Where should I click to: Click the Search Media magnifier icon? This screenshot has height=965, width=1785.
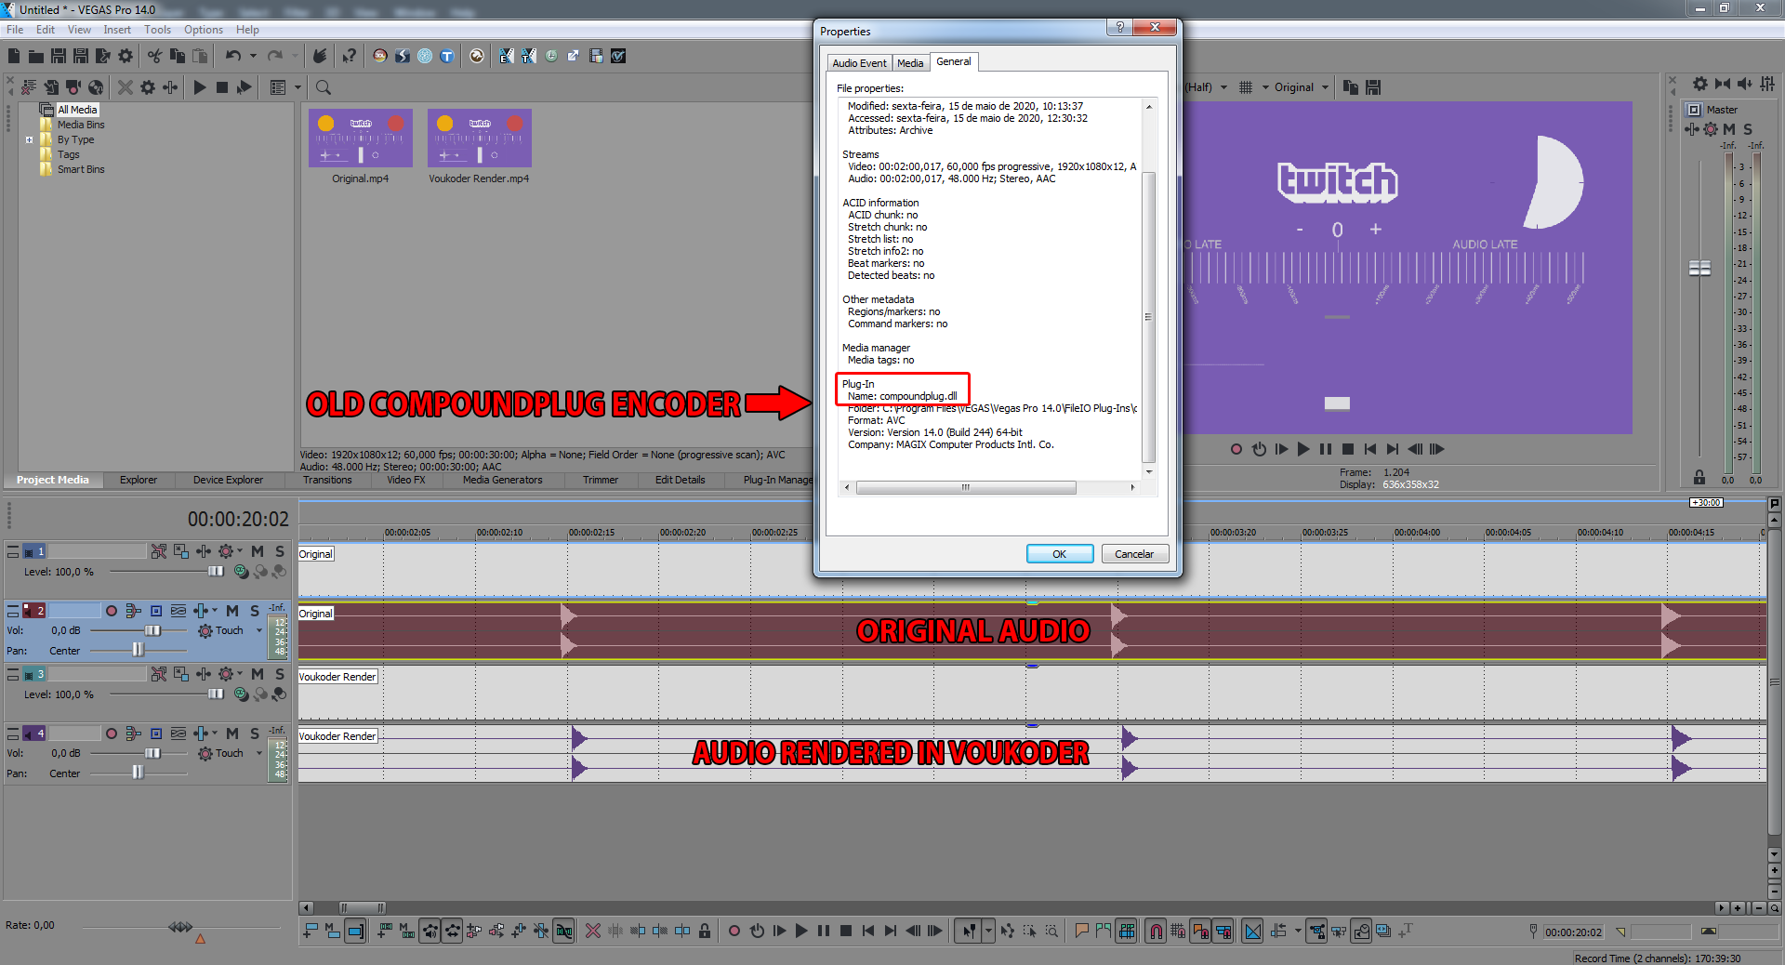point(324,87)
